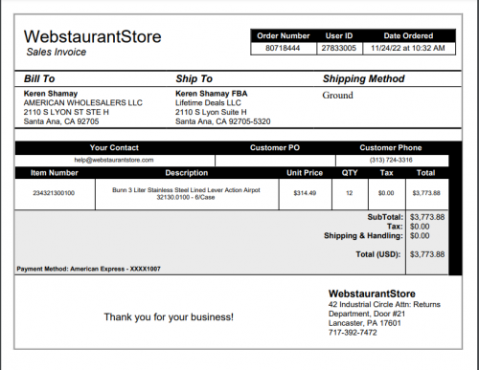
Task: Click the Payment Method American Express line
Action: tap(88, 269)
